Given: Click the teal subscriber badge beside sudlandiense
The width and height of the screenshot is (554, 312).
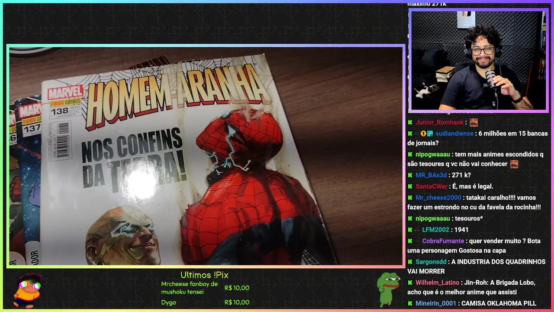Looking at the screenshot, I should point(430,133).
